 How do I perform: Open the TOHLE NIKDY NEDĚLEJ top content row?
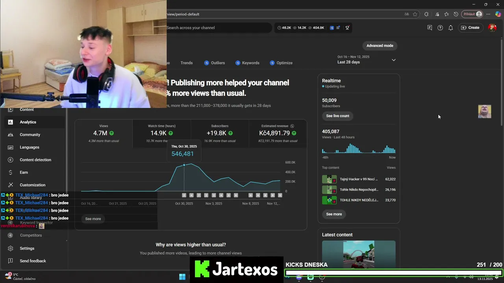coord(359,200)
